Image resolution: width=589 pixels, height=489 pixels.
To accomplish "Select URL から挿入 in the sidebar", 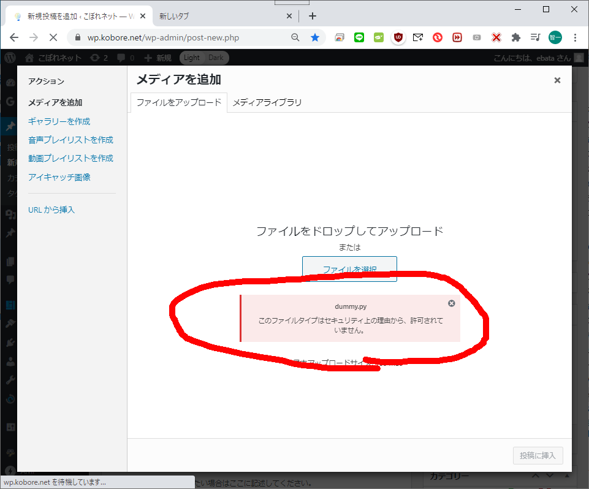I will 51,210.
